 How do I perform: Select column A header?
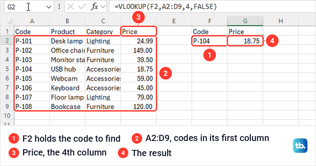point(32,21)
